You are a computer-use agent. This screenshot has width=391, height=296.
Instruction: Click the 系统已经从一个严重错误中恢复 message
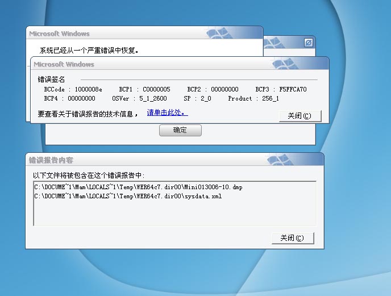pos(89,51)
